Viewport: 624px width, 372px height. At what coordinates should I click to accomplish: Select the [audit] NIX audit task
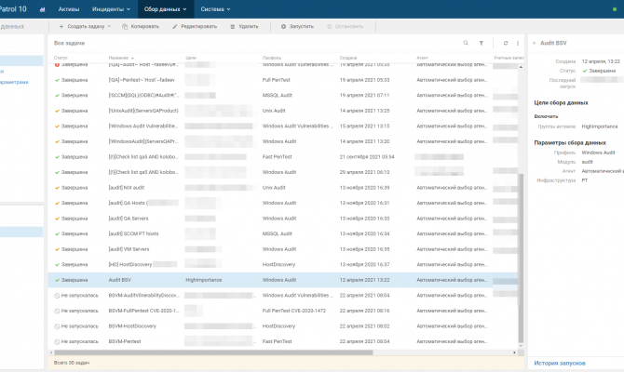(126, 188)
